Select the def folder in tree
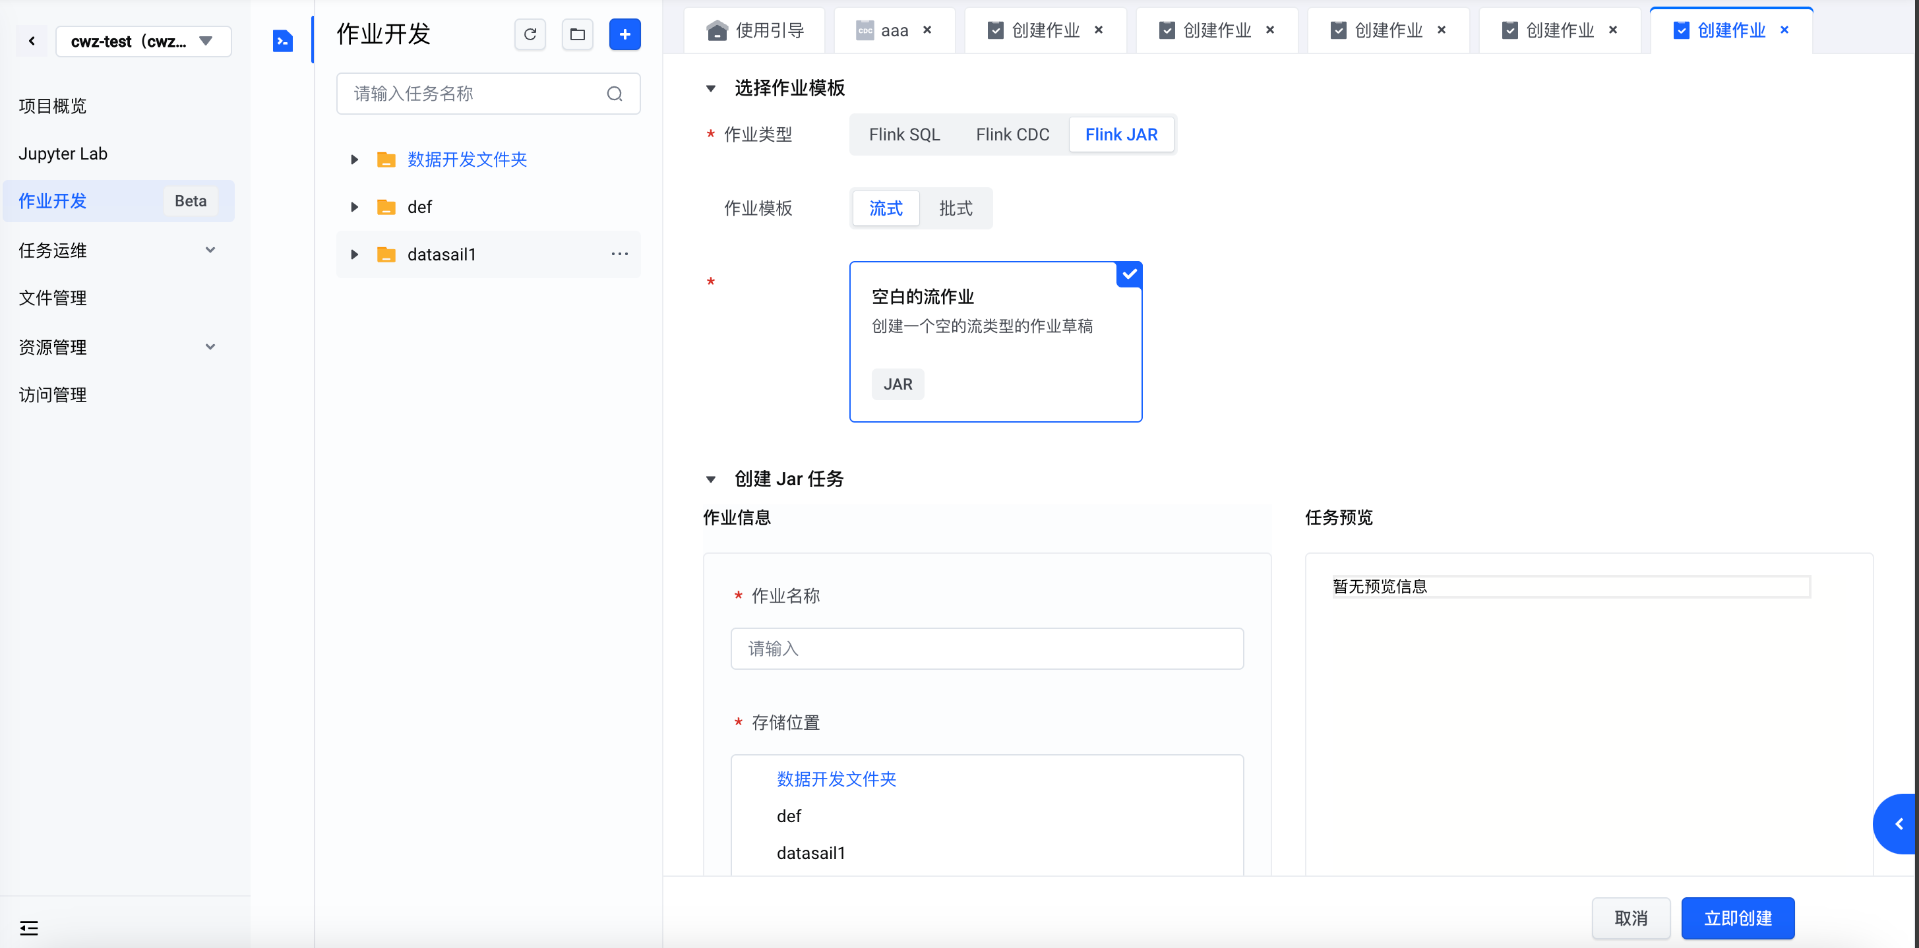The image size is (1919, 948). [419, 207]
